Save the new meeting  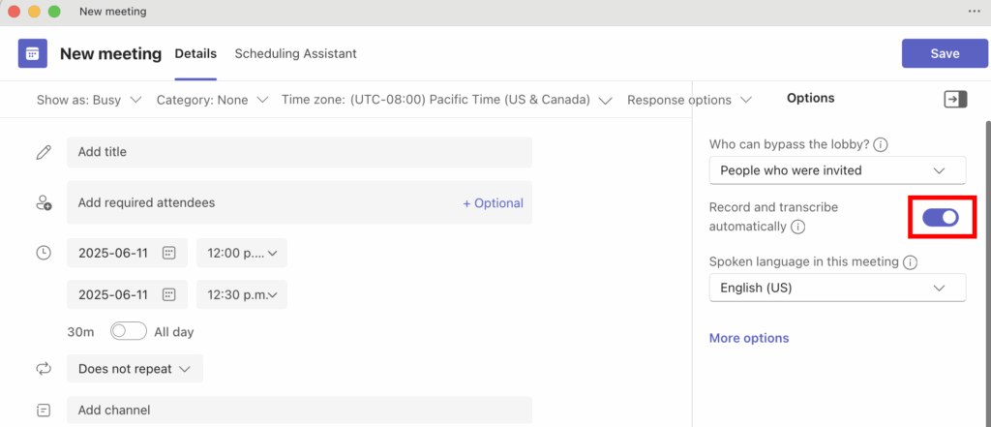click(945, 53)
